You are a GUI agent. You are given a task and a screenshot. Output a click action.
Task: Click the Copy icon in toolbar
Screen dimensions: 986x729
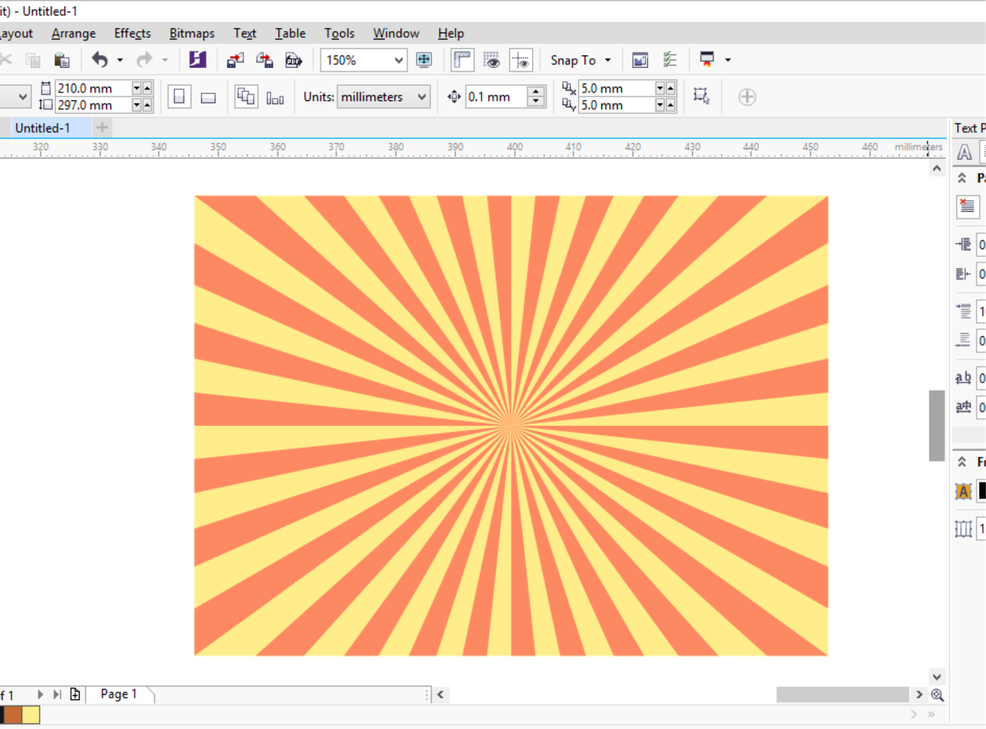coord(33,60)
